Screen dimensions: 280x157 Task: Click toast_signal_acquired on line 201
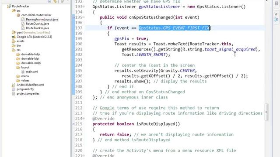tap(230, 49)
